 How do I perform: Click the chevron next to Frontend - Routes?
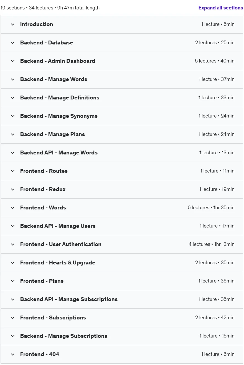click(12, 171)
